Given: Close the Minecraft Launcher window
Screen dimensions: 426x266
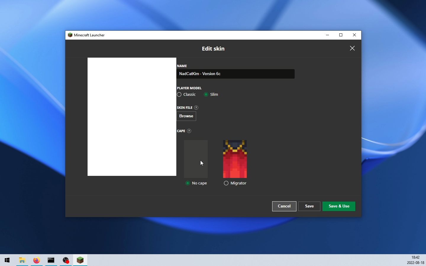Looking at the screenshot, I should [355, 35].
